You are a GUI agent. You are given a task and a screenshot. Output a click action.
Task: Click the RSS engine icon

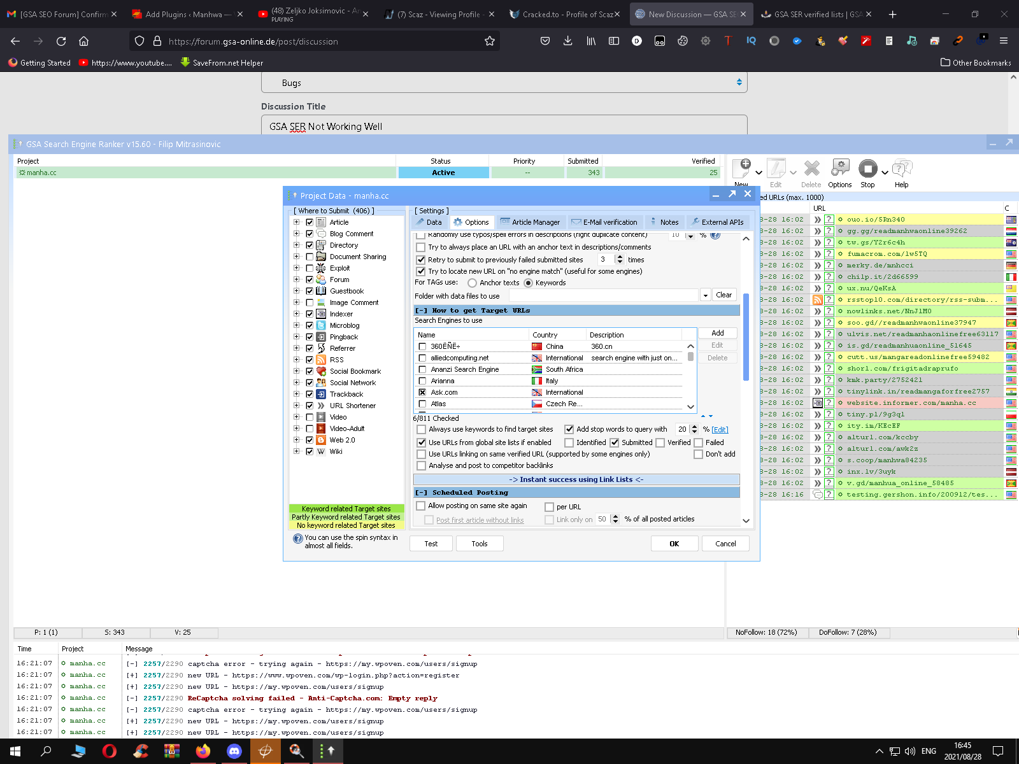tap(322, 360)
